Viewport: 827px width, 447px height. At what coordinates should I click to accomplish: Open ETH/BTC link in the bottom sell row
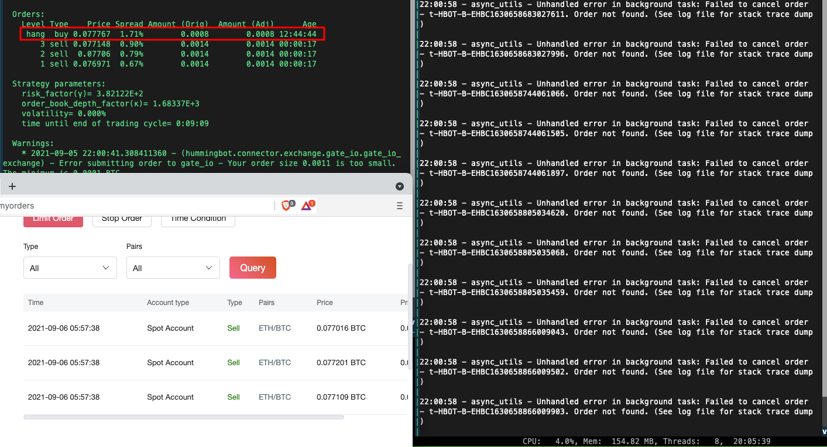pos(274,397)
